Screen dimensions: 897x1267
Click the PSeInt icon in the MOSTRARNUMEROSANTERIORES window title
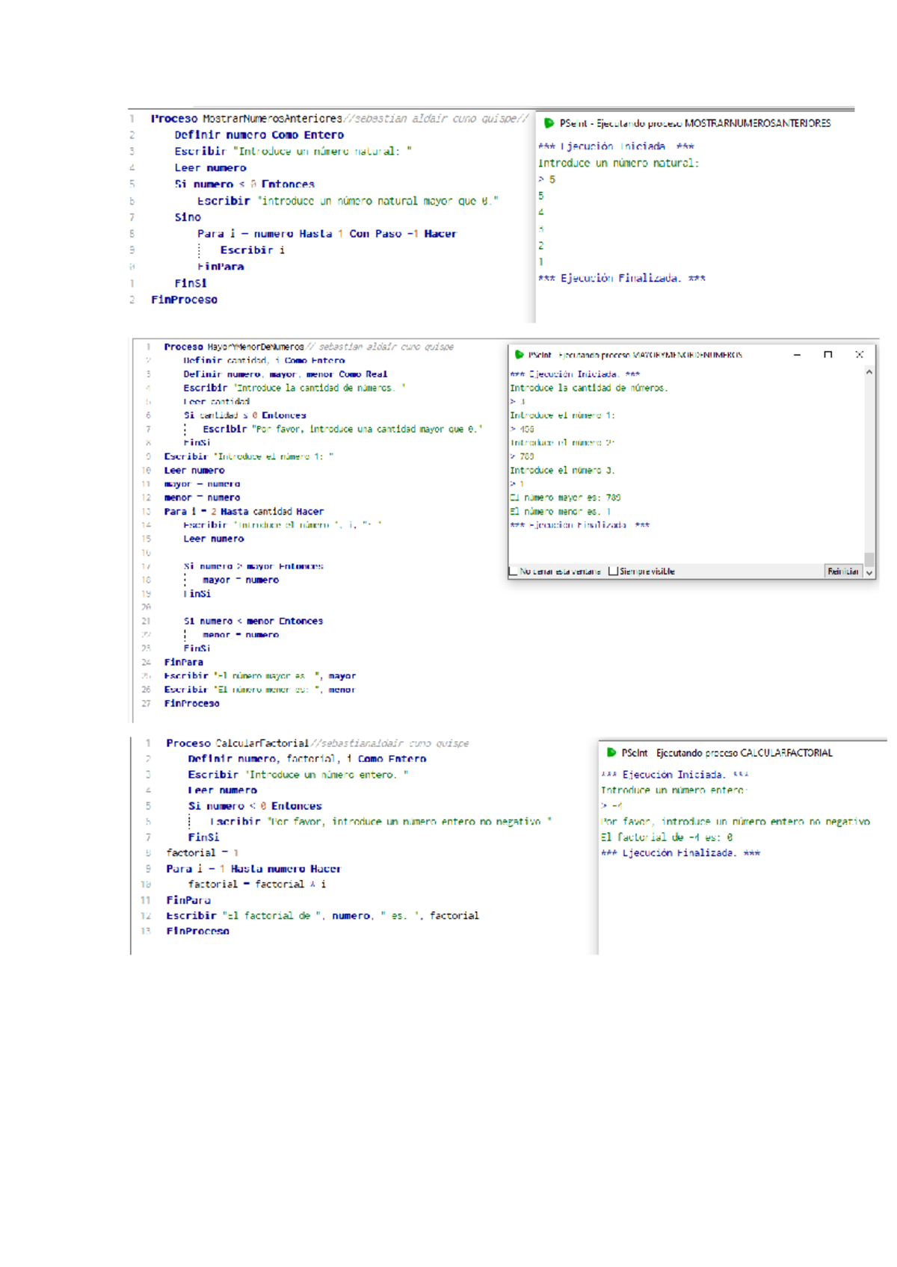[x=549, y=123]
